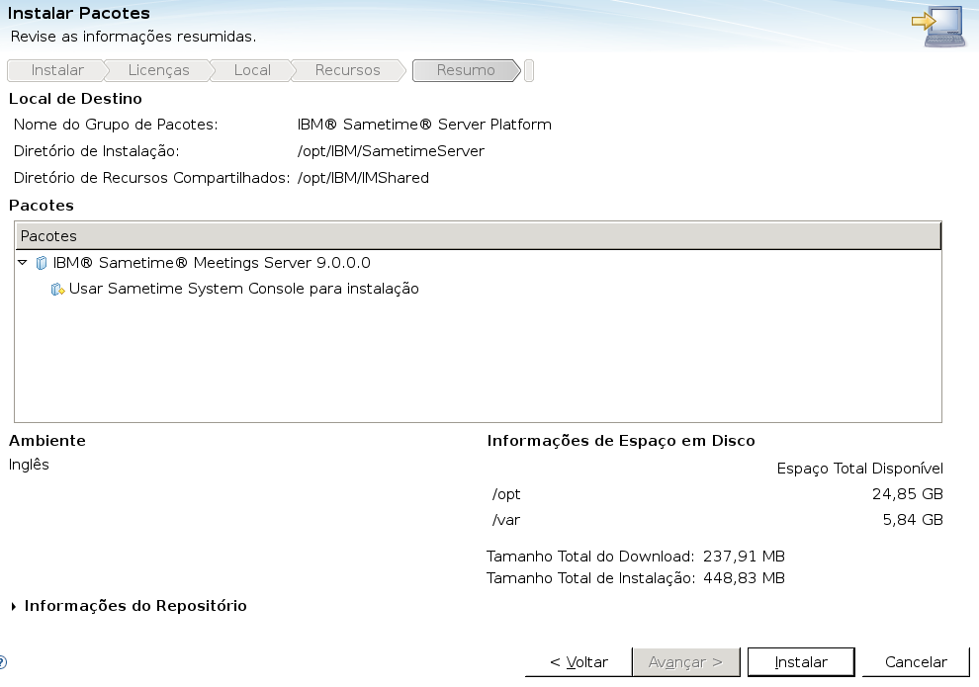Click the Local de Destino heading
This screenshot has width=979, height=687.
(75, 99)
